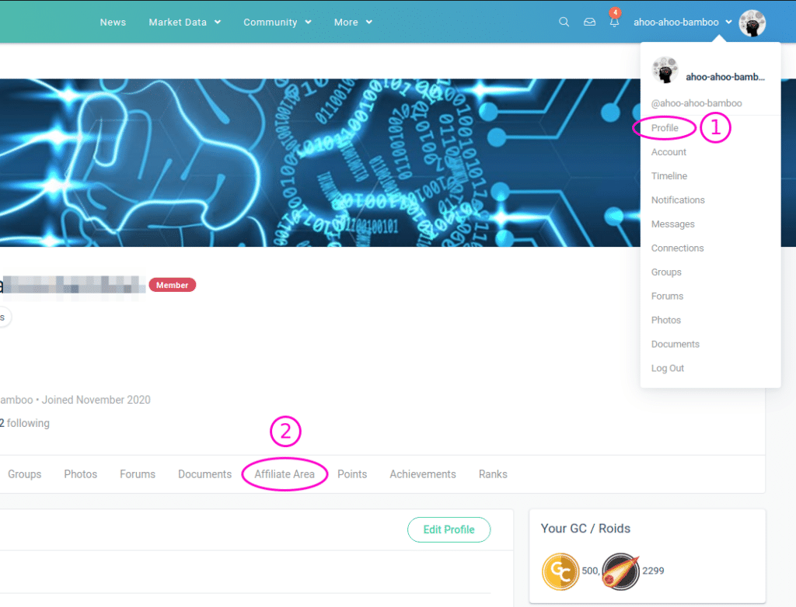Open the Affiliate Area tab

pos(285,474)
